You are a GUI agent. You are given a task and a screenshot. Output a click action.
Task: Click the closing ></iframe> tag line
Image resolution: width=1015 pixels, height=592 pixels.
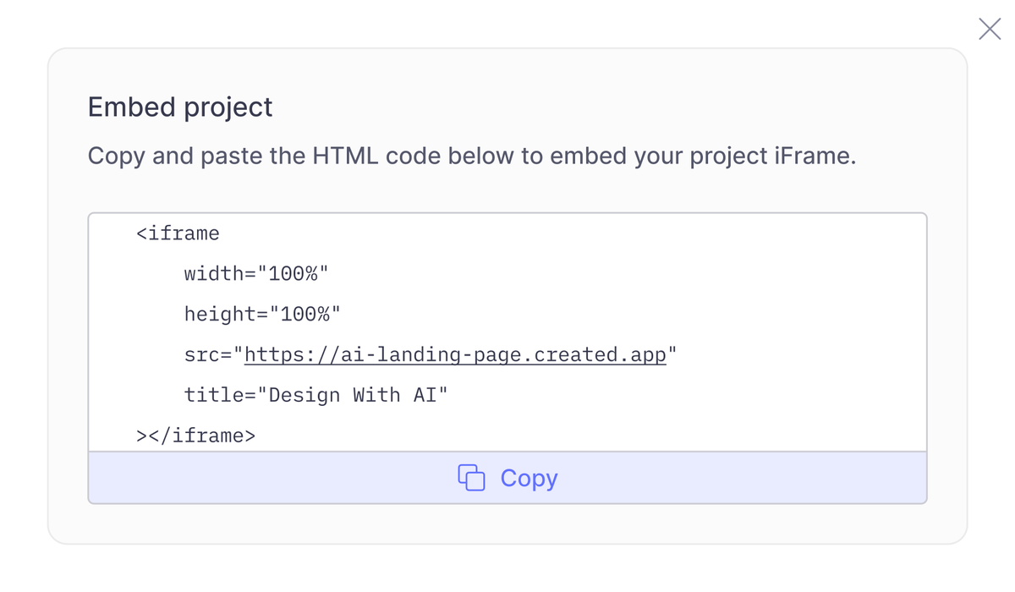coord(195,436)
